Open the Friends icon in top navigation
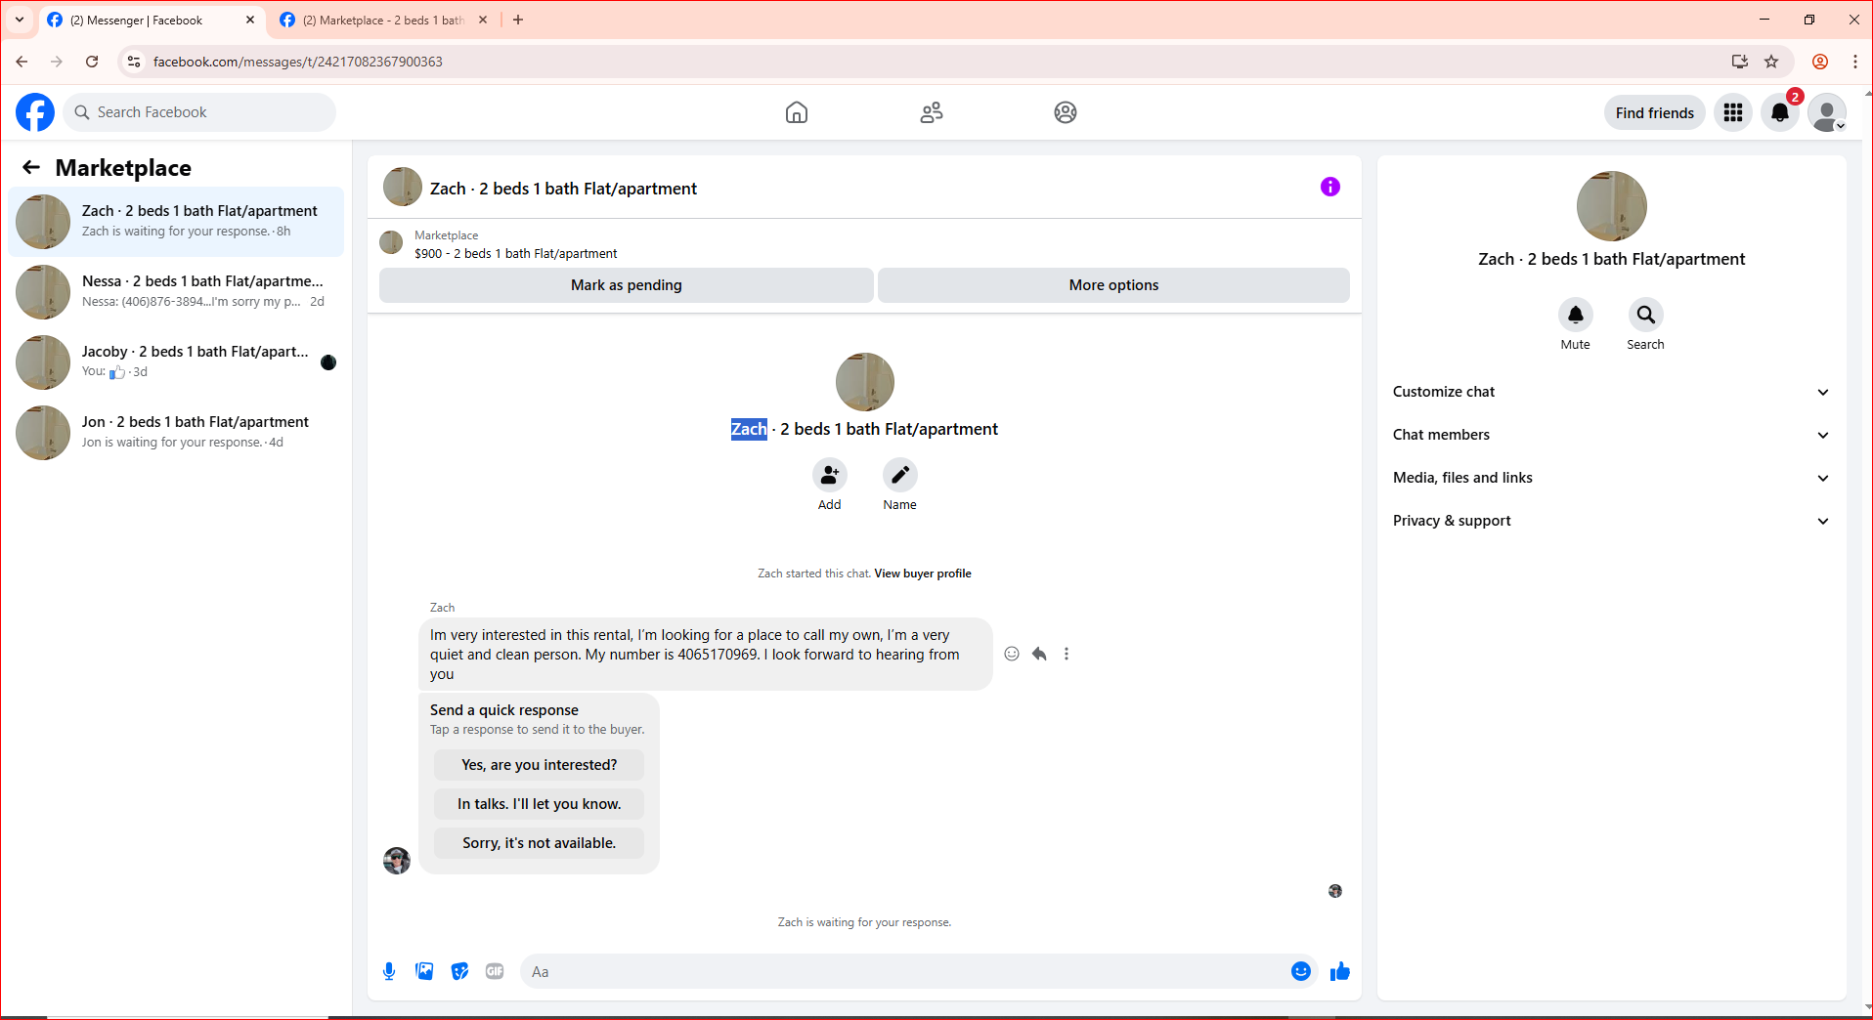Image resolution: width=1873 pixels, height=1020 pixels. 932,112
